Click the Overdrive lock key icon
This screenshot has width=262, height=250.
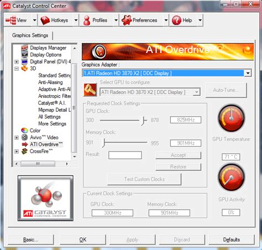[90, 90]
